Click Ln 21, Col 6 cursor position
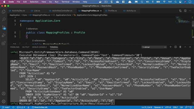The height and width of the screenshot is (109, 194). coord(147,107)
